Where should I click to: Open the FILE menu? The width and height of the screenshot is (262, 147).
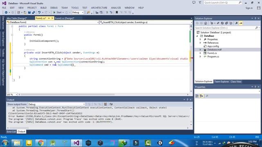tap(4, 8)
